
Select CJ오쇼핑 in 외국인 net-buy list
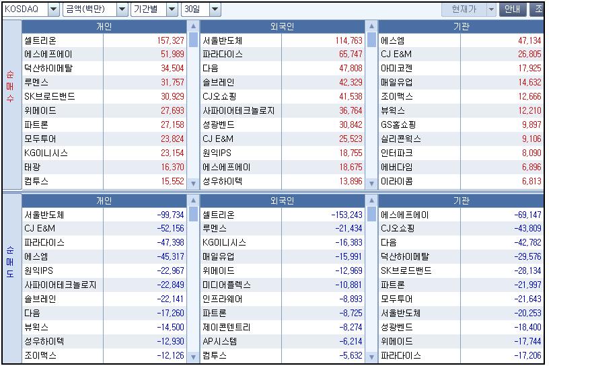(219, 97)
